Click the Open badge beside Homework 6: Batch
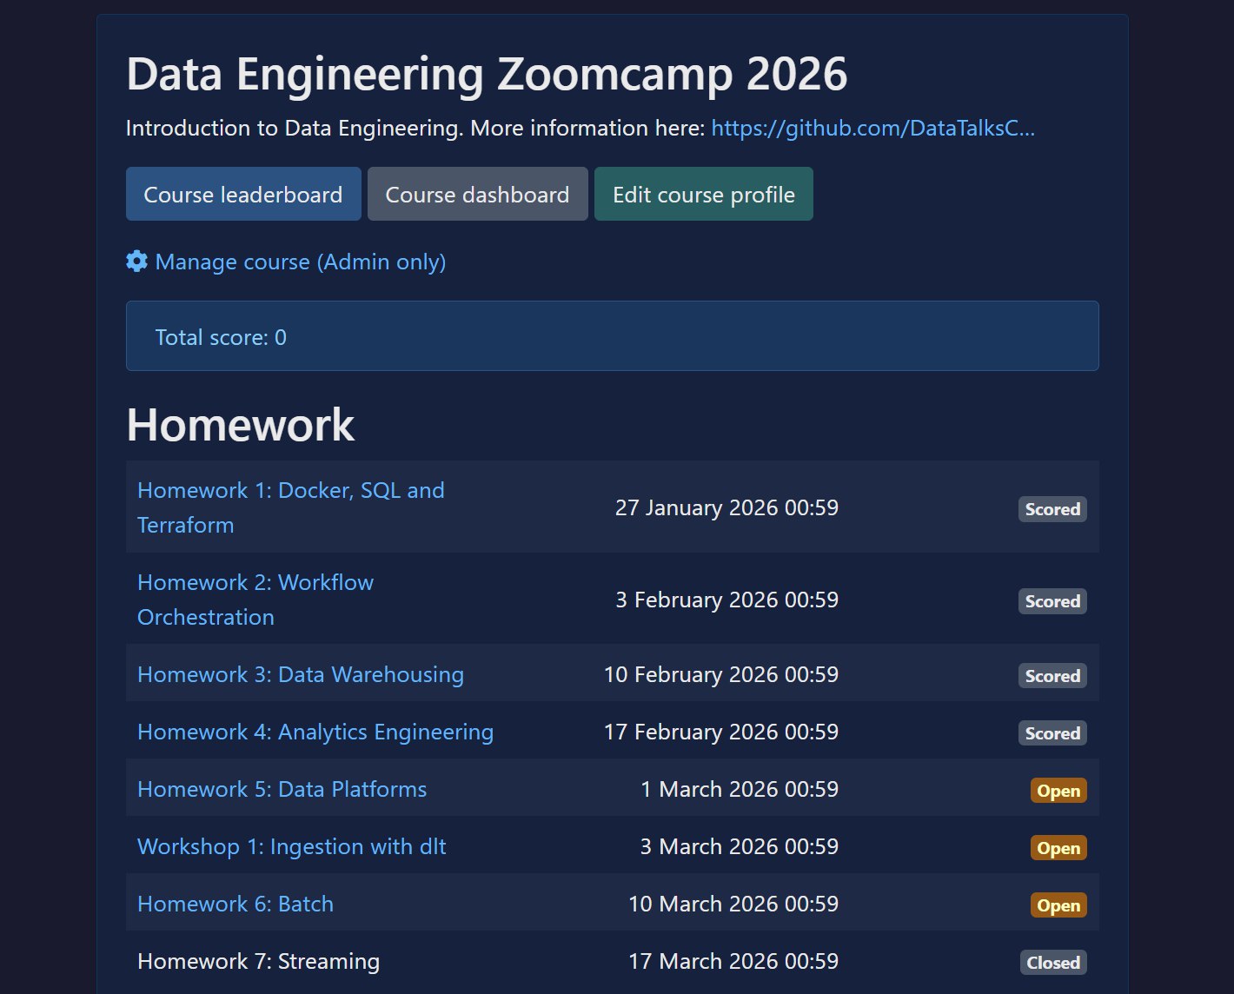The image size is (1234, 994). (x=1058, y=905)
